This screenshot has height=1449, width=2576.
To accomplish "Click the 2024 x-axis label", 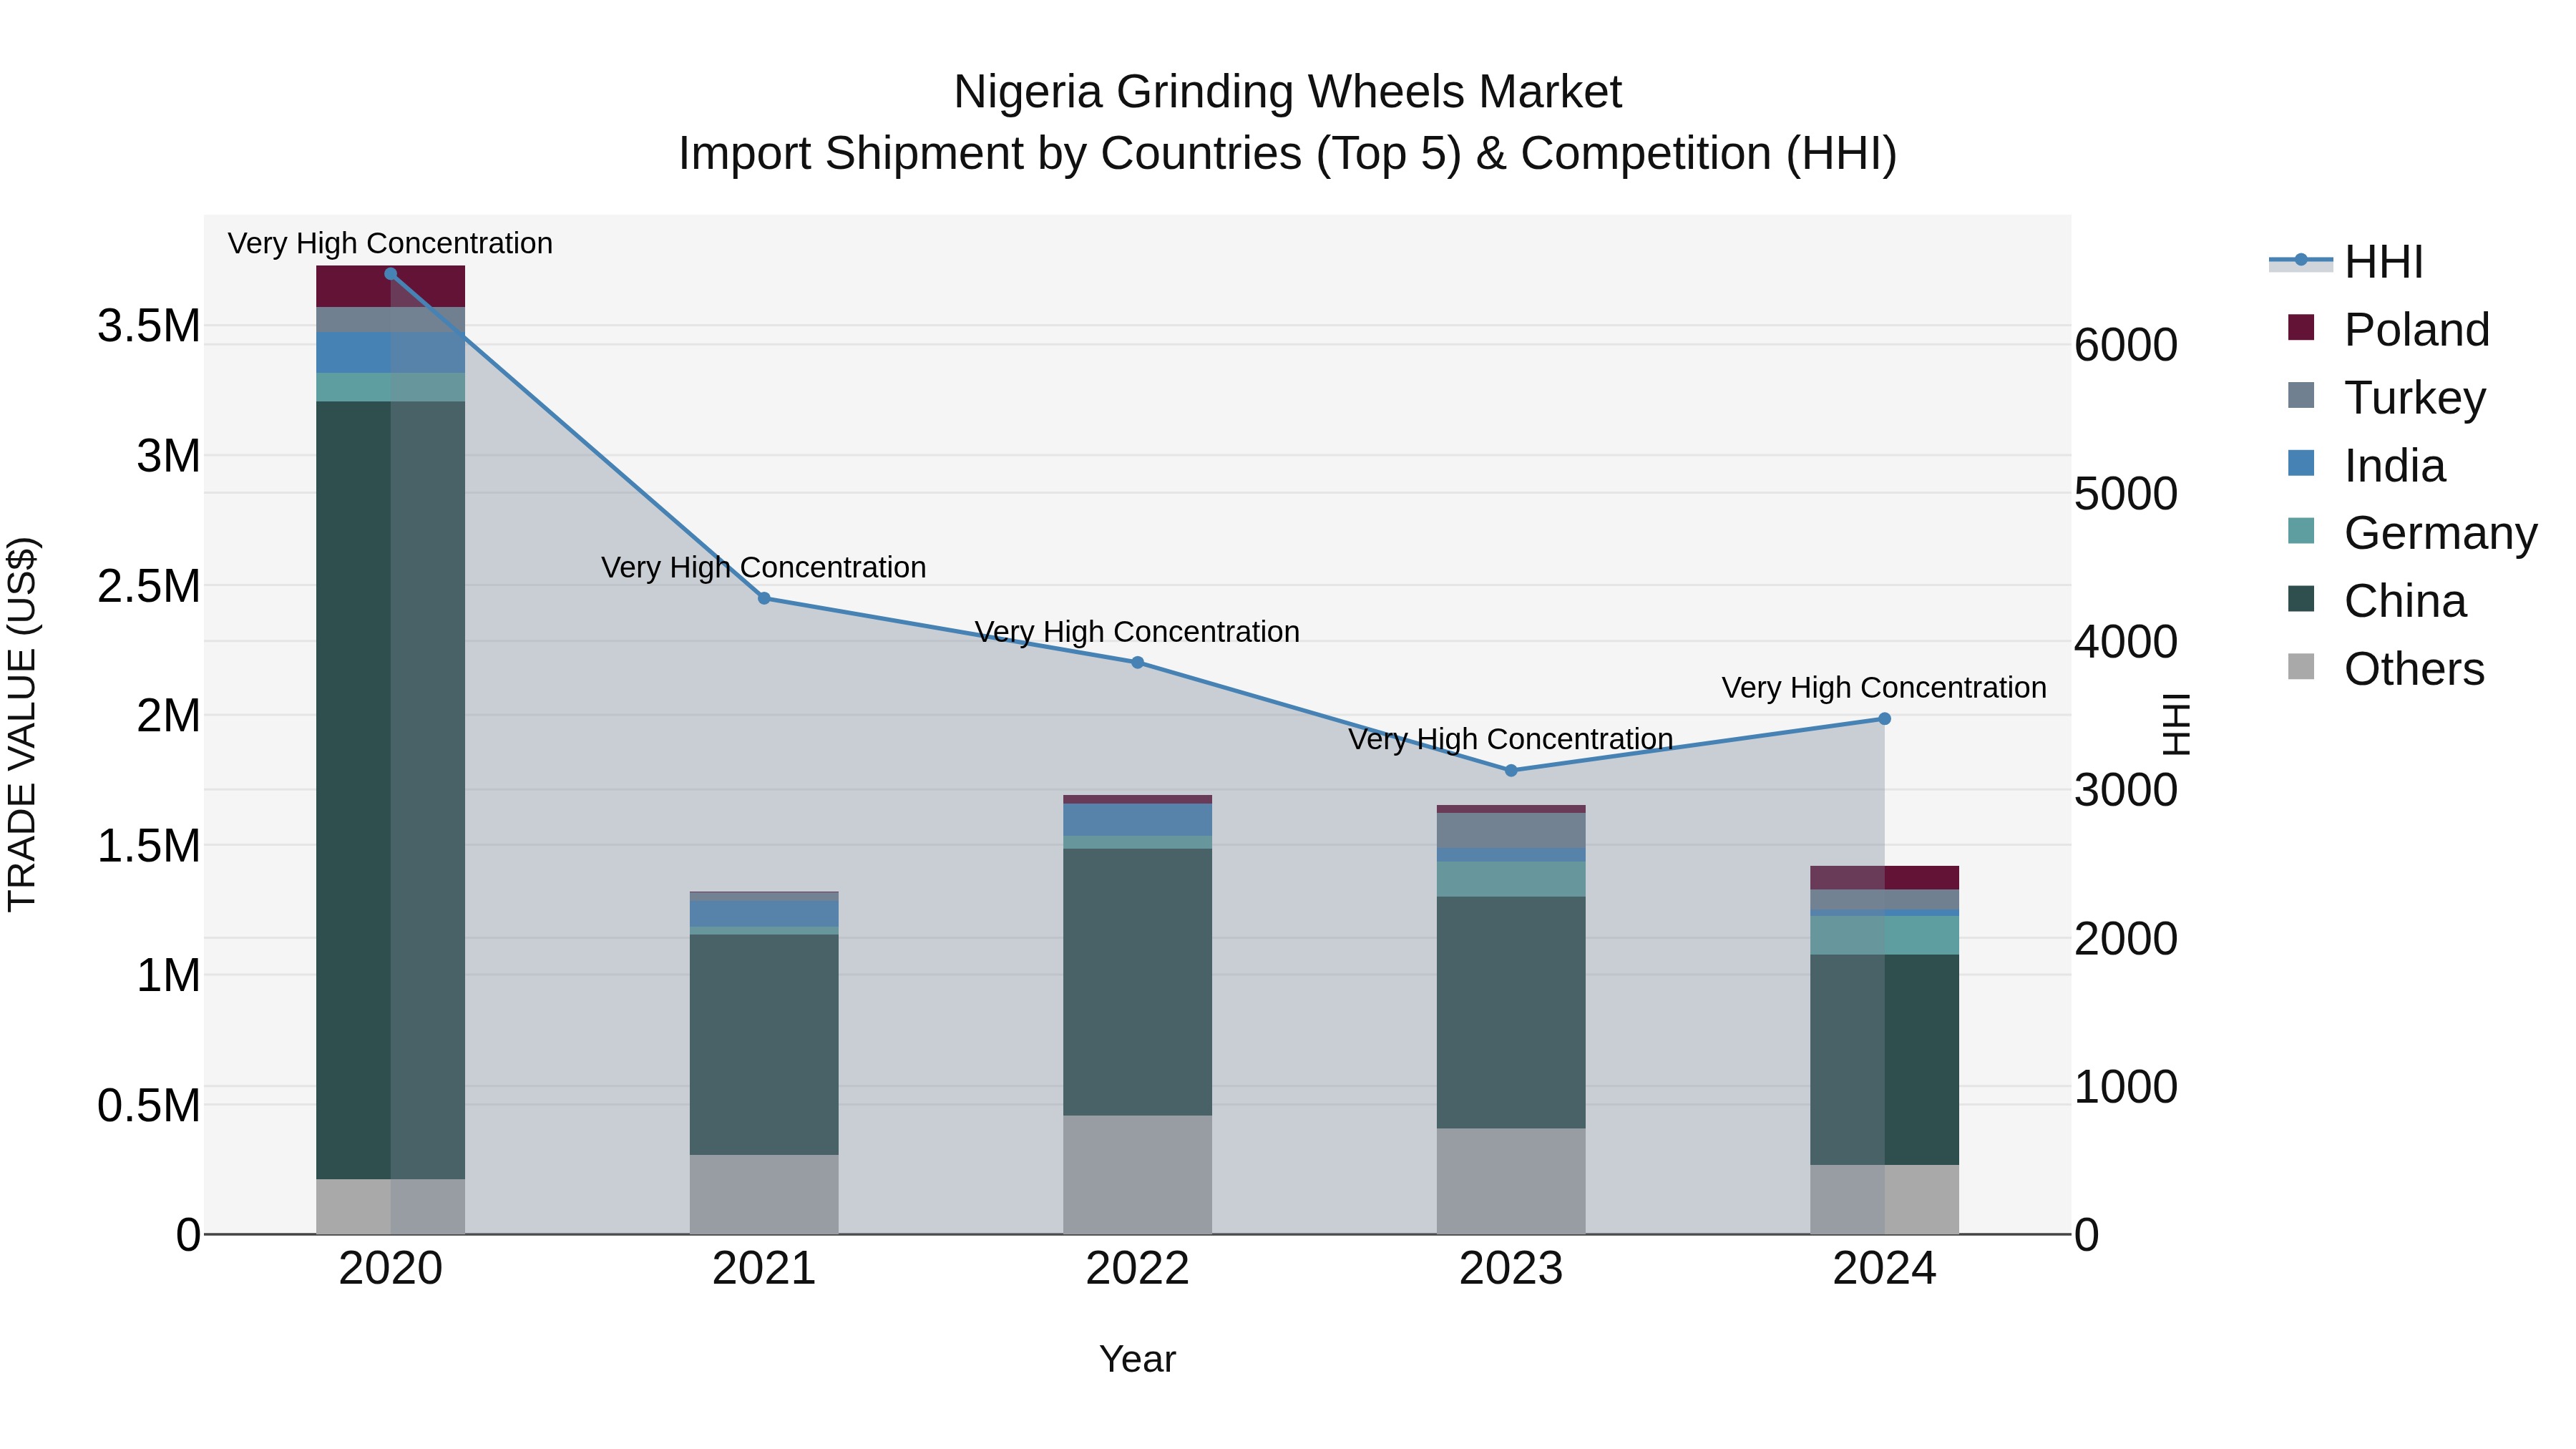I will pos(1884,1269).
